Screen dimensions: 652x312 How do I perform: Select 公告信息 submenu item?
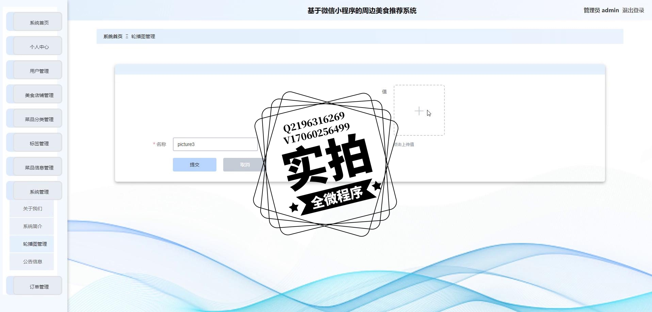[32, 262]
